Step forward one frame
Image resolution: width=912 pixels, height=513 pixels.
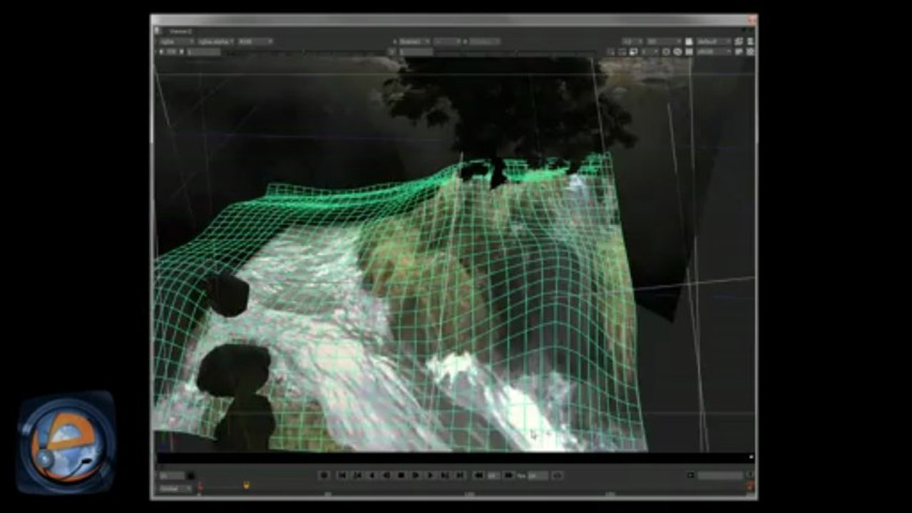430,475
